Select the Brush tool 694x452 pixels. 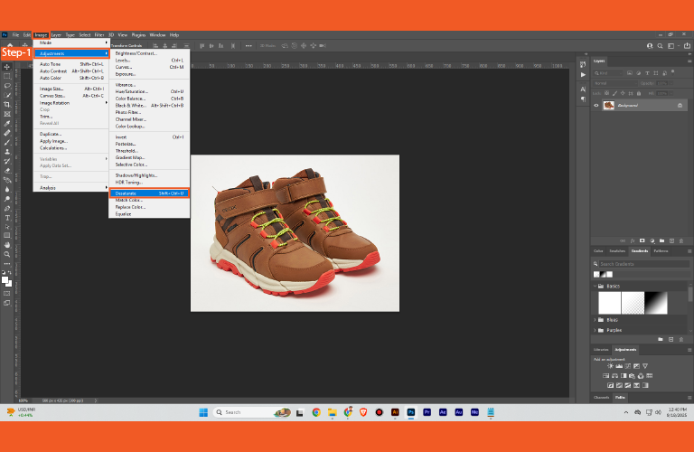point(7,142)
